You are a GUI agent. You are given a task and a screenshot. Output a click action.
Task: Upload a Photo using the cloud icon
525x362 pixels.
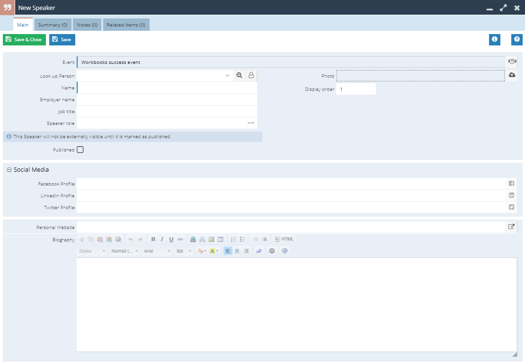tap(511, 75)
